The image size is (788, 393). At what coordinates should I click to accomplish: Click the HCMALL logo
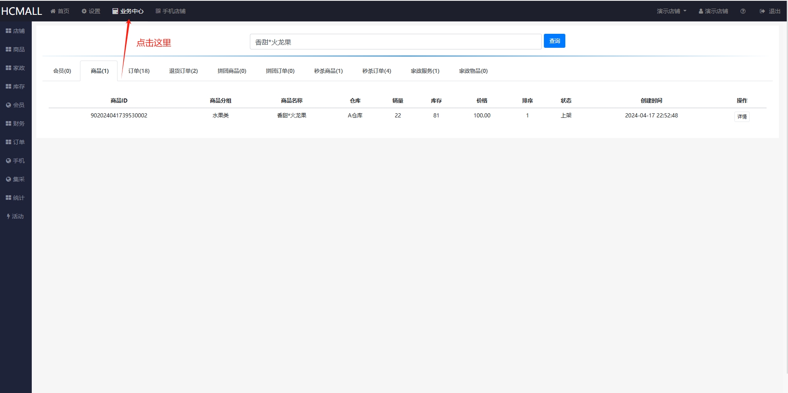21,11
